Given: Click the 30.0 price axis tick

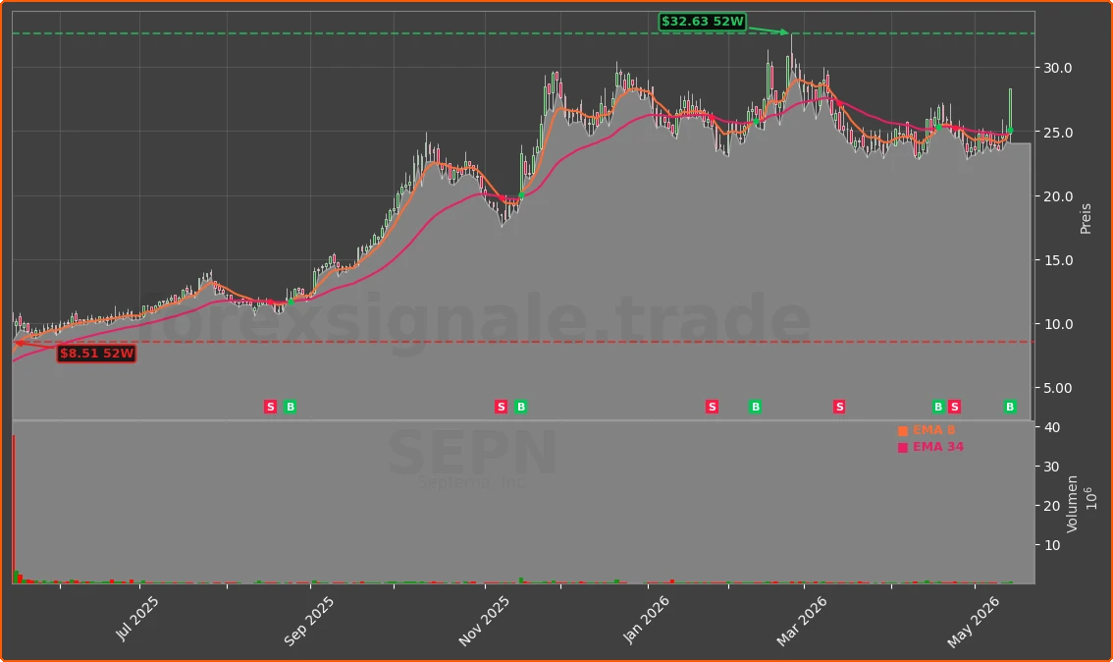Looking at the screenshot, I should [x=1058, y=68].
